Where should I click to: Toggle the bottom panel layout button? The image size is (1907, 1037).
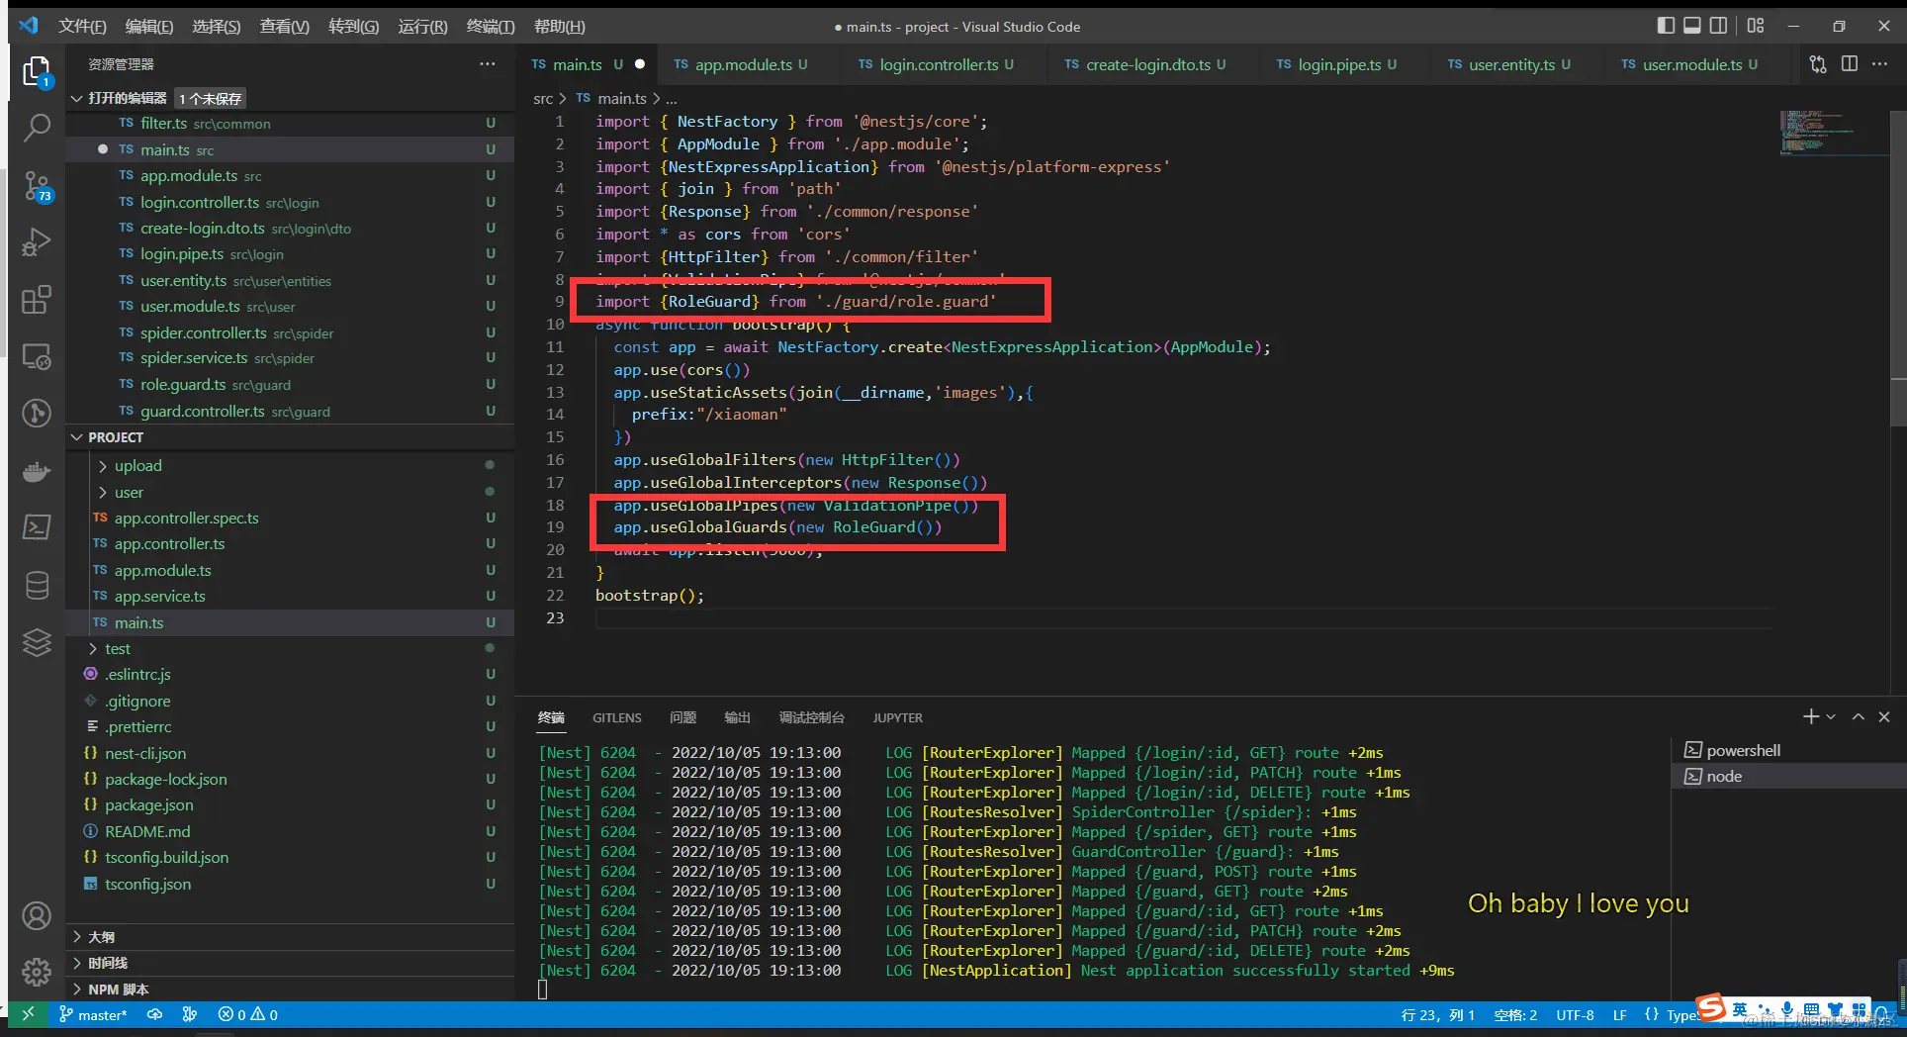click(x=1692, y=26)
